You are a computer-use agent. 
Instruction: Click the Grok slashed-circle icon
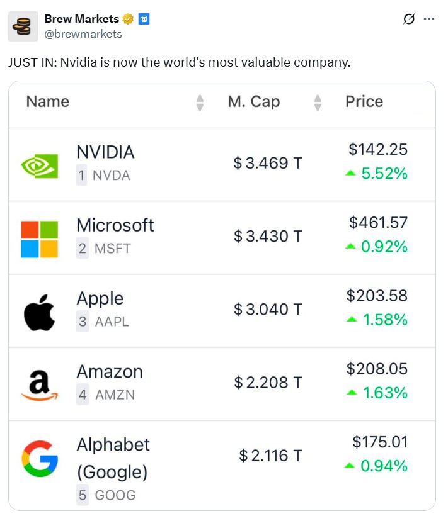pyautogui.click(x=409, y=19)
